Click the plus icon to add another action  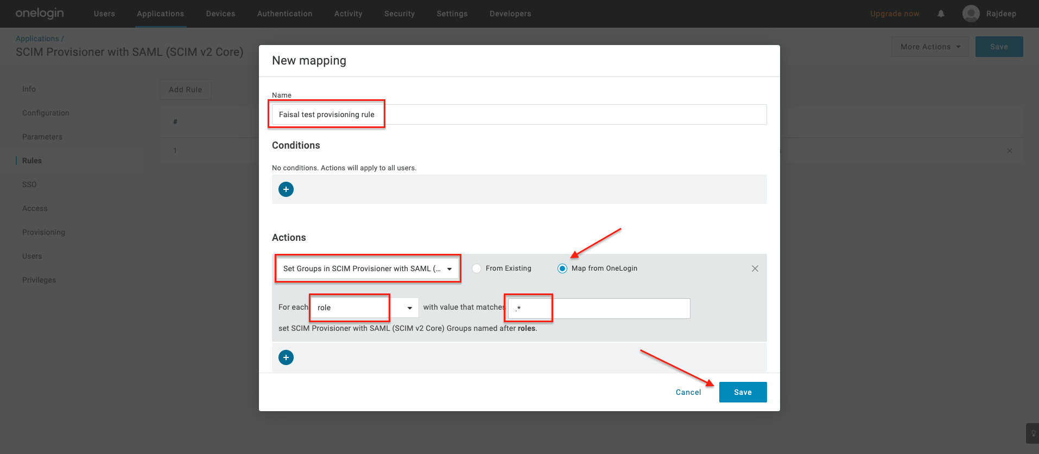pyautogui.click(x=286, y=357)
